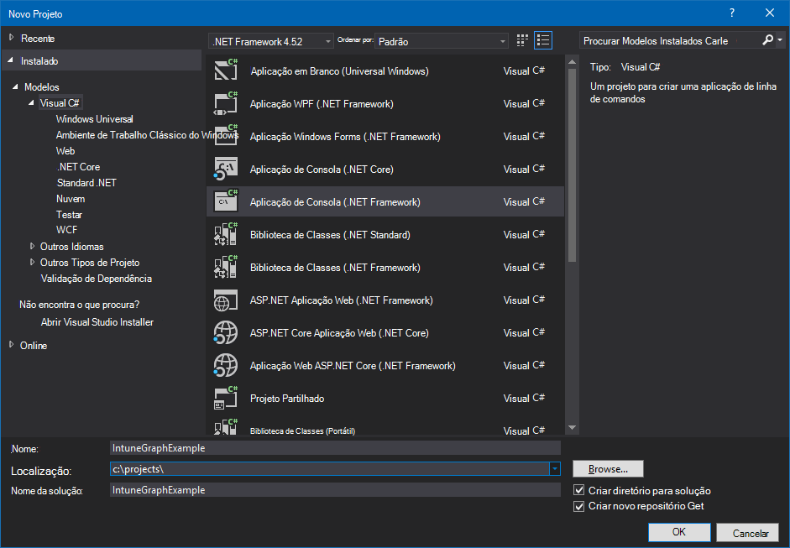Click the Browse... button
This screenshot has height=548, width=790.
[608, 469]
